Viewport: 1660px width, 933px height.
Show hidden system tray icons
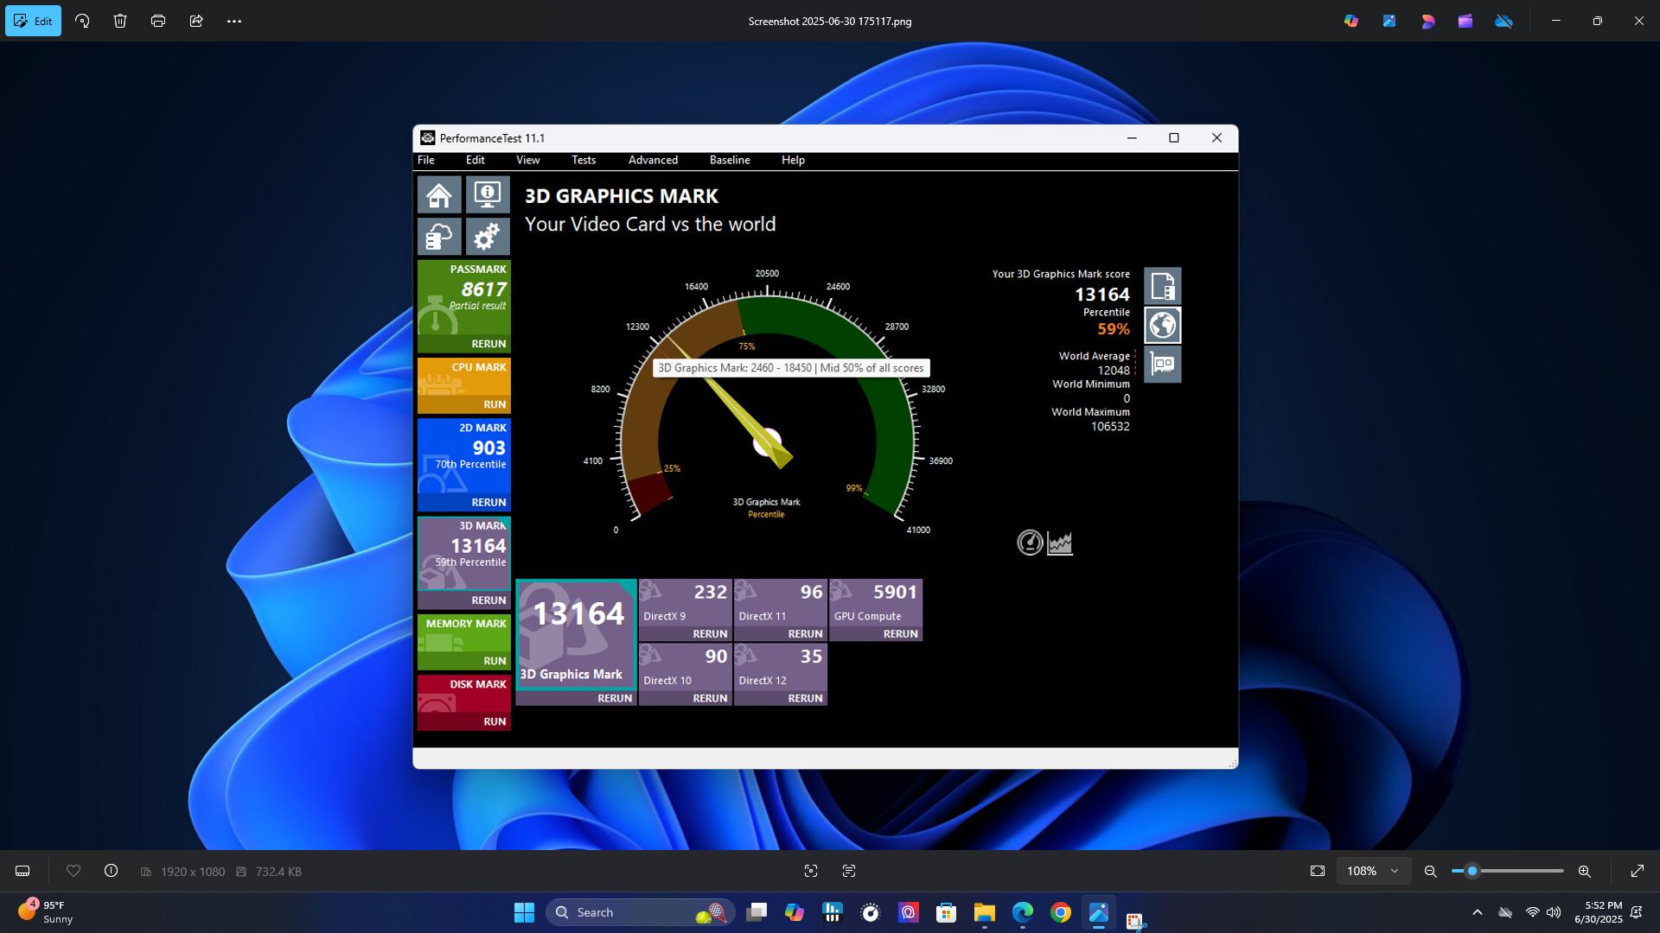pos(1478,912)
